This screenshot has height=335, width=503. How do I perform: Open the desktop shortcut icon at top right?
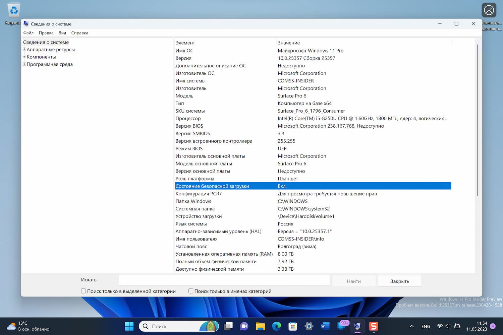point(489,10)
